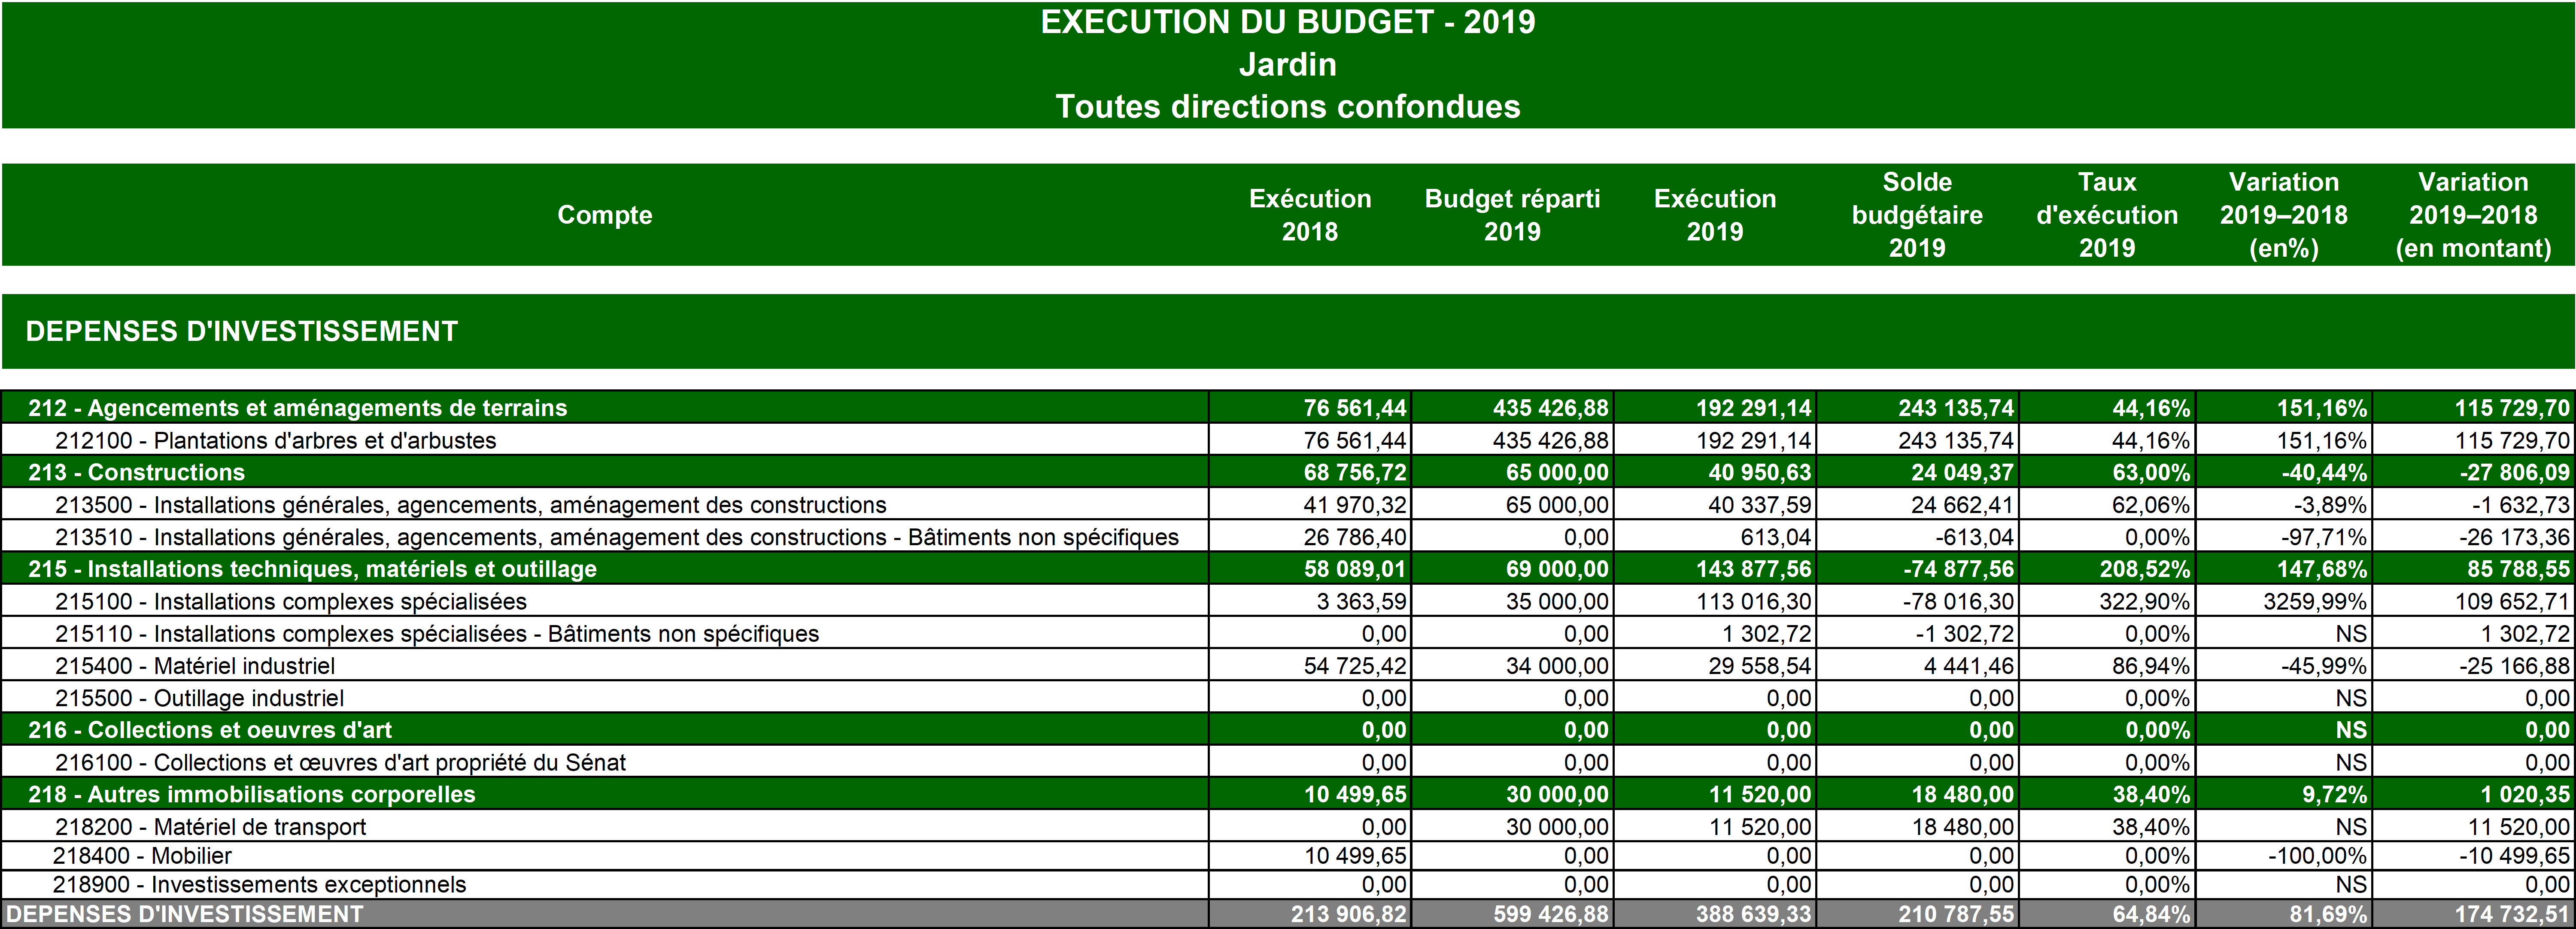Image resolution: width=2576 pixels, height=929 pixels.
Task: Click the 215500 Outillage industriel row label
Action: click(199, 698)
